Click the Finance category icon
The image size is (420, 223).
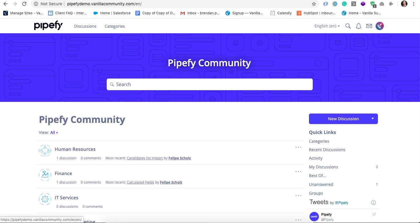(45, 175)
